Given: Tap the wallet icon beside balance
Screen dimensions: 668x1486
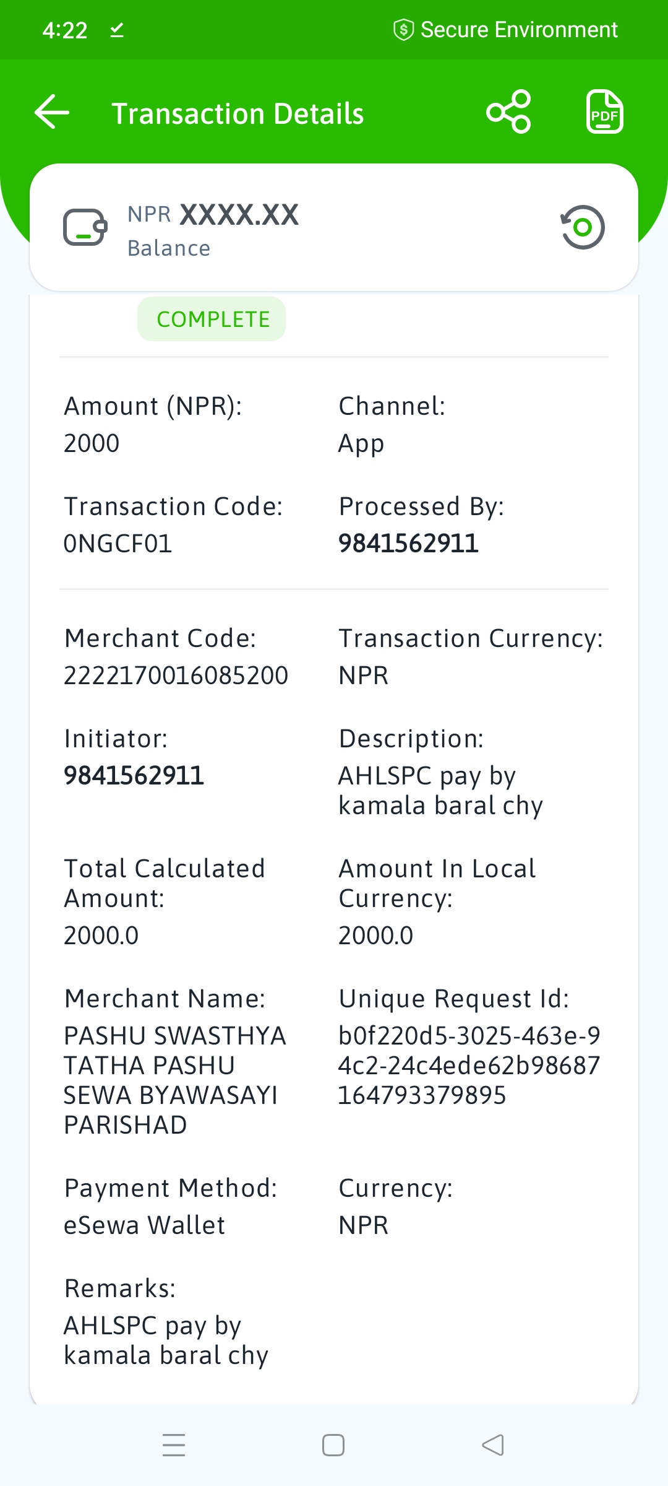Looking at the screenshot, I should (x=85, y=227).
